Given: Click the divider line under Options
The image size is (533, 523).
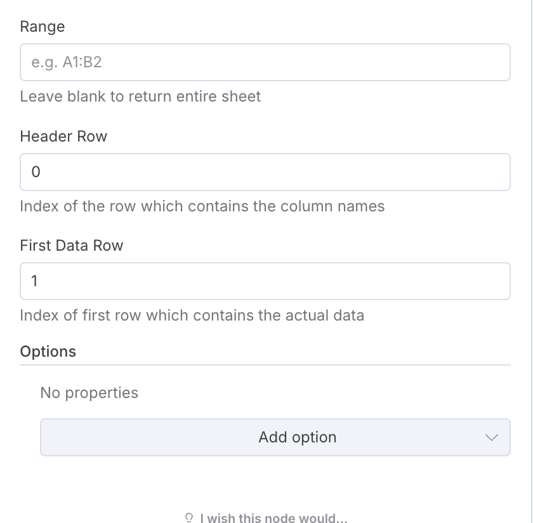Looking at the screenshot, I should (265, 365).
